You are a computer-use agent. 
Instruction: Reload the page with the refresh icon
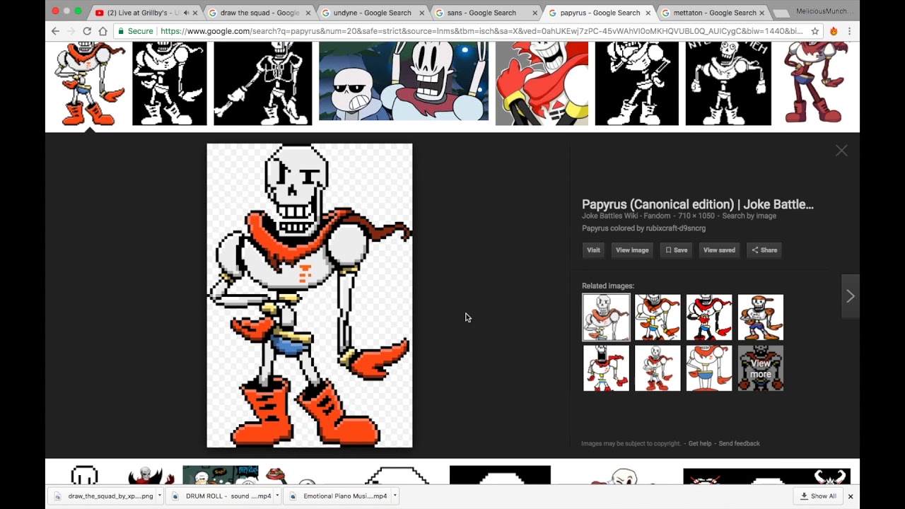coord(87,31)
